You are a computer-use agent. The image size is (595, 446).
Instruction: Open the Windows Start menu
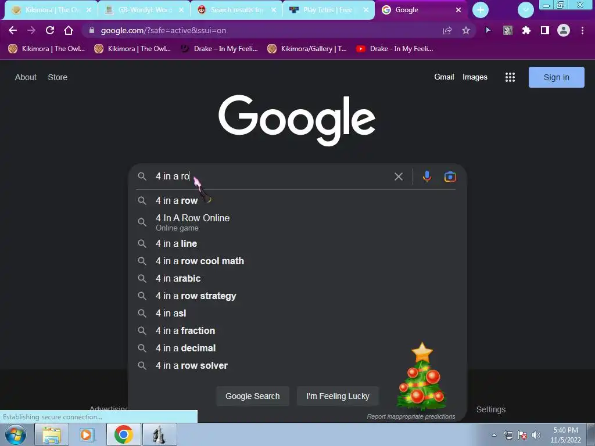16,434
